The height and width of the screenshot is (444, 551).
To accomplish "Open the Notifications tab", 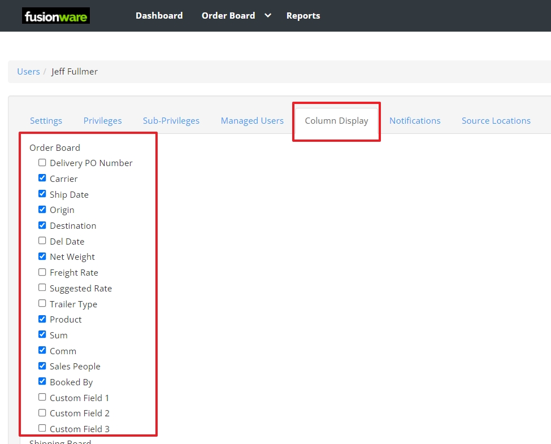I will pyautogui.click(x=415, y=120).
